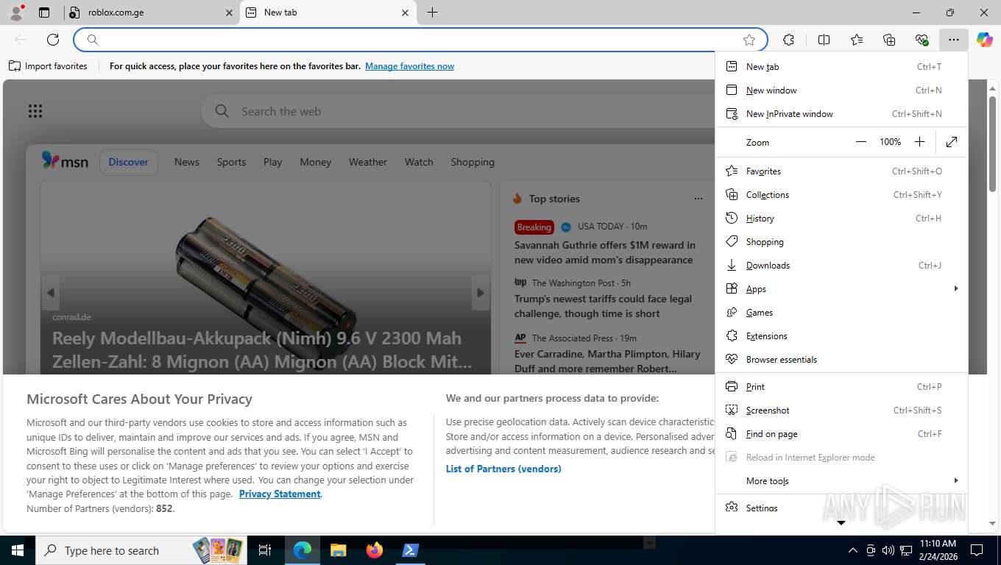Viewport: 1001px width, 565px height.
Task: Open Games from the menu
Action: click(841, 313)
